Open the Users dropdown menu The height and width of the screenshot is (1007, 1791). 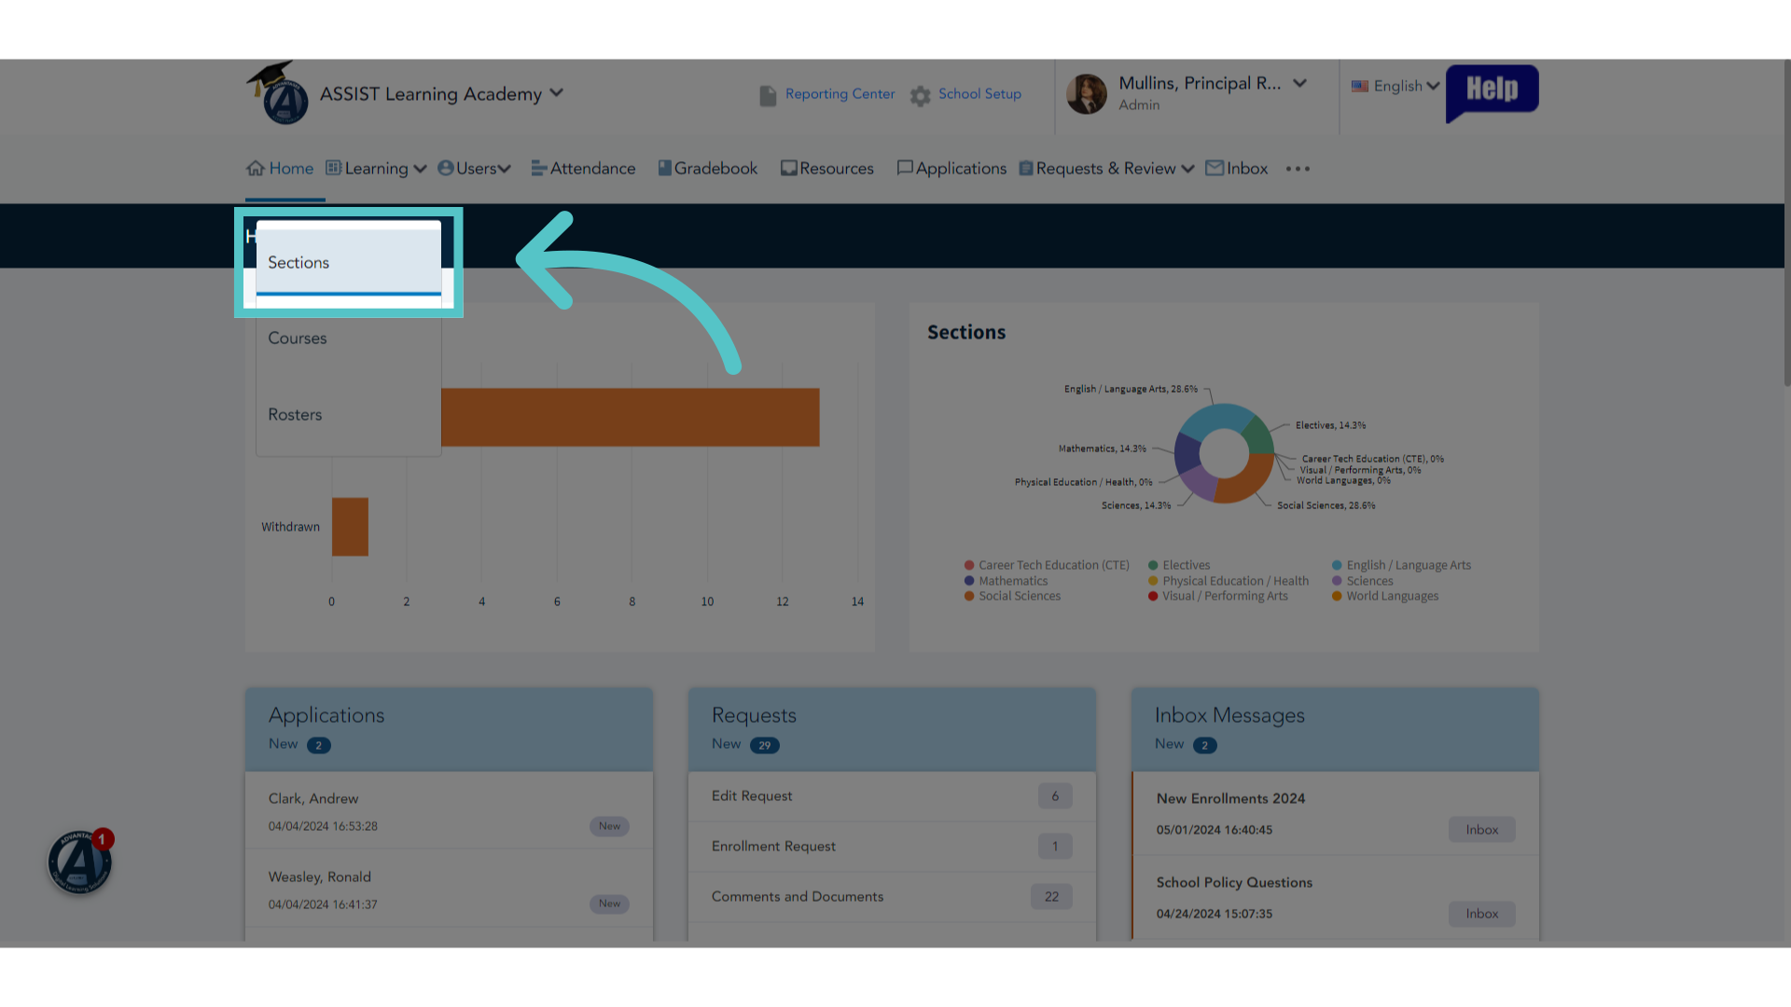coord(474,168)
